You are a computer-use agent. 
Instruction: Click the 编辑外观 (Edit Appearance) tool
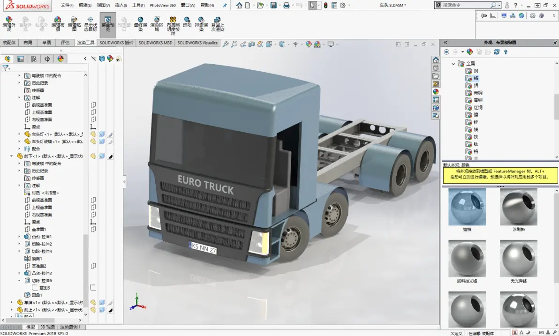click(x=9, y=24)
